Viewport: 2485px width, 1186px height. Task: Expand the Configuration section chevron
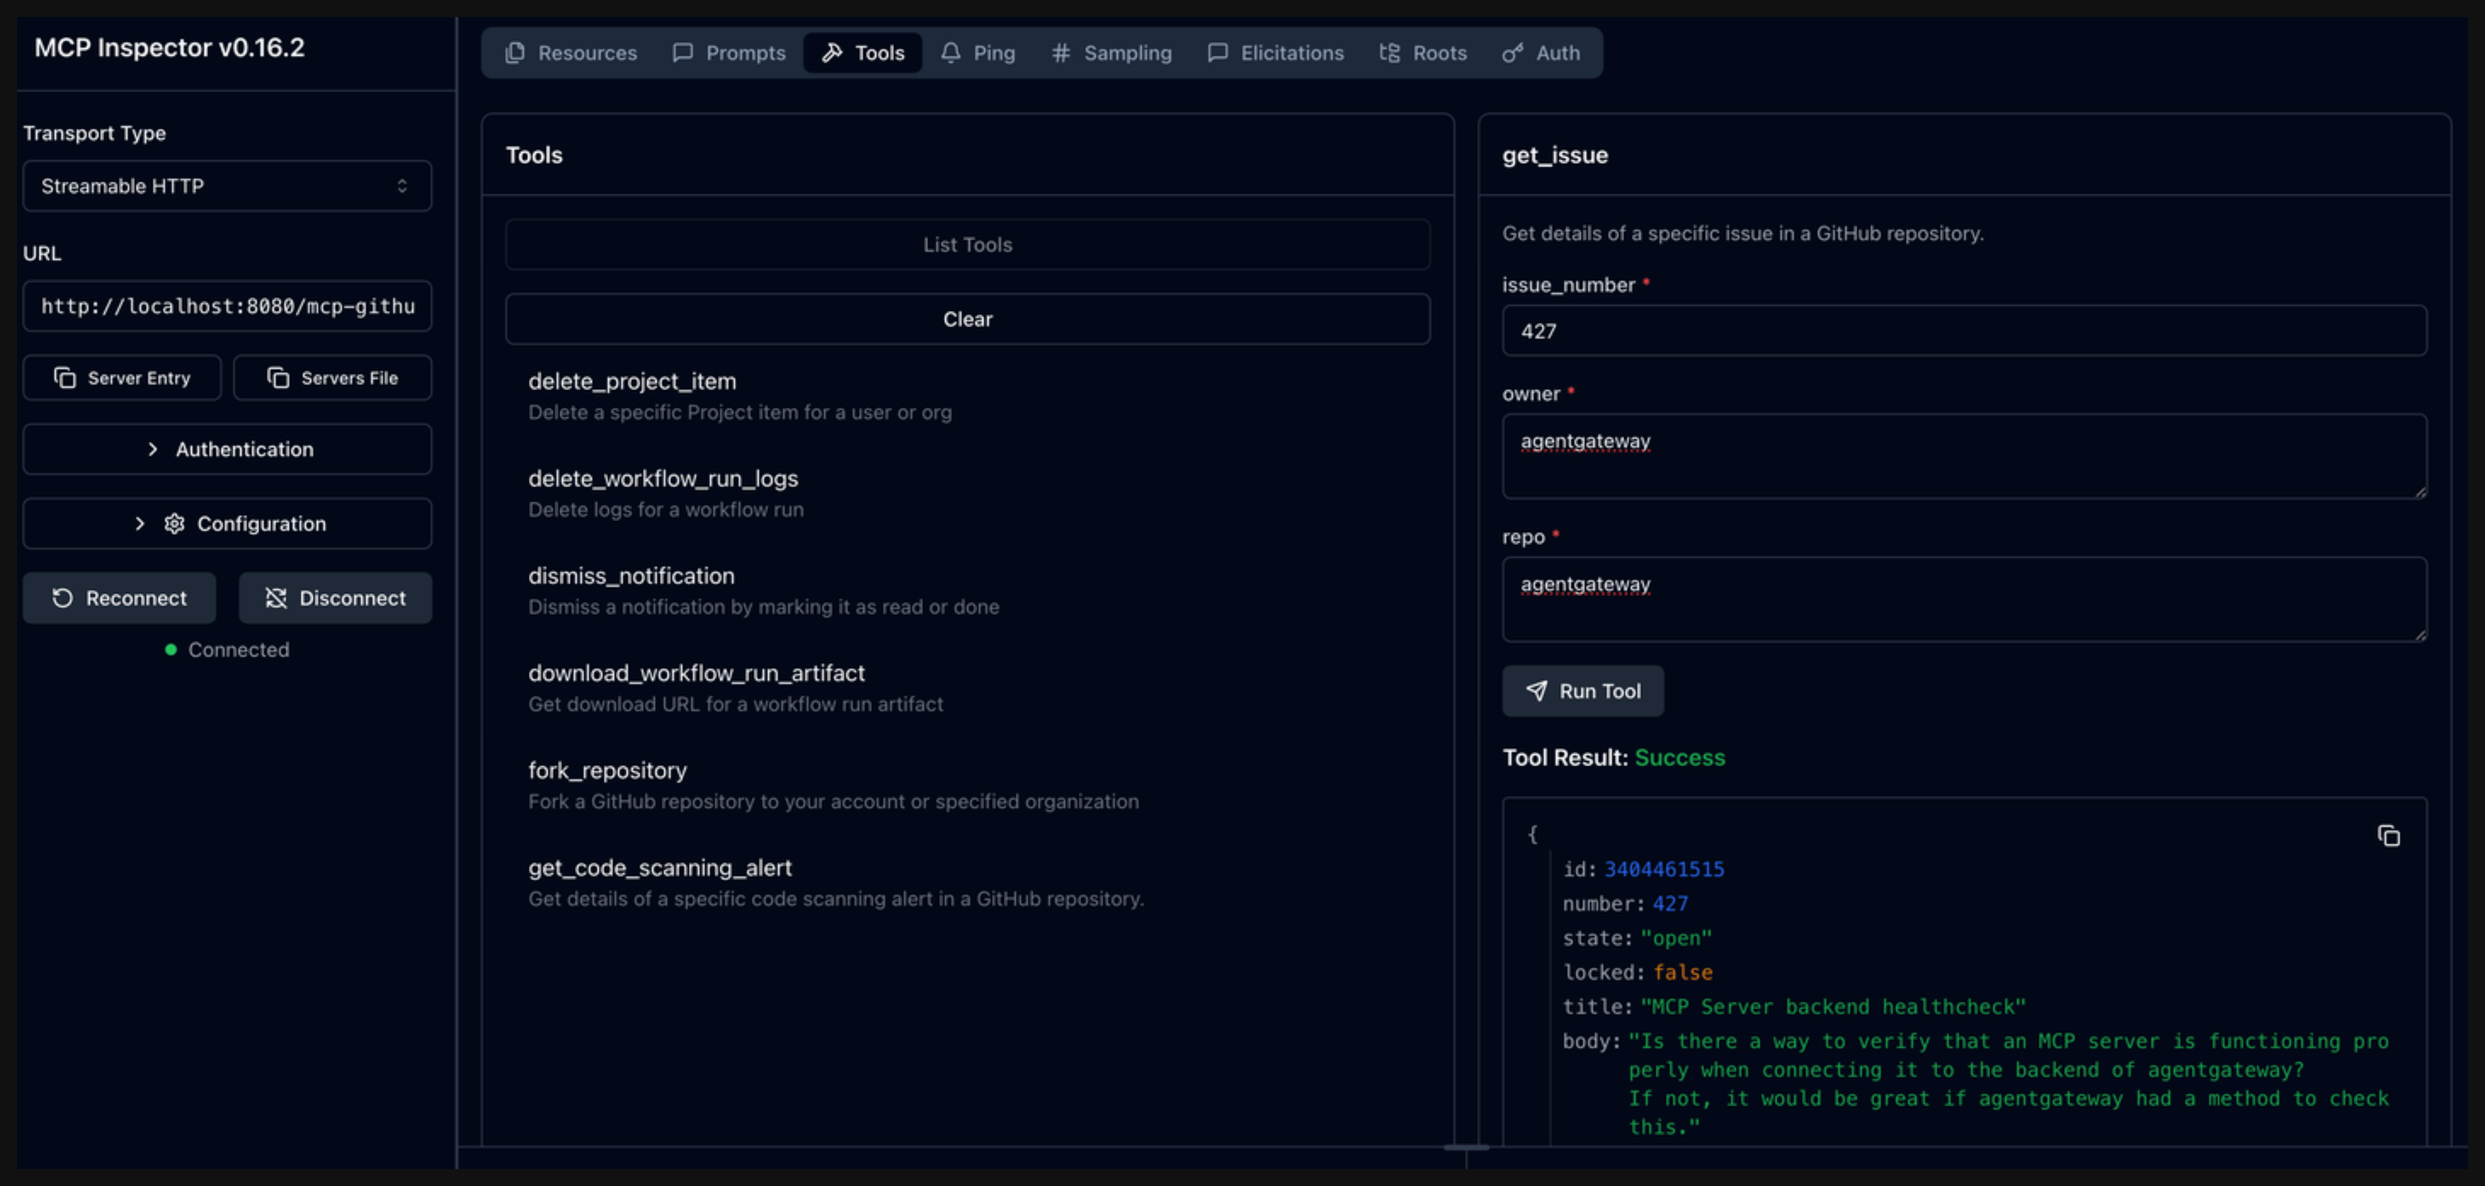coord(140,524)
